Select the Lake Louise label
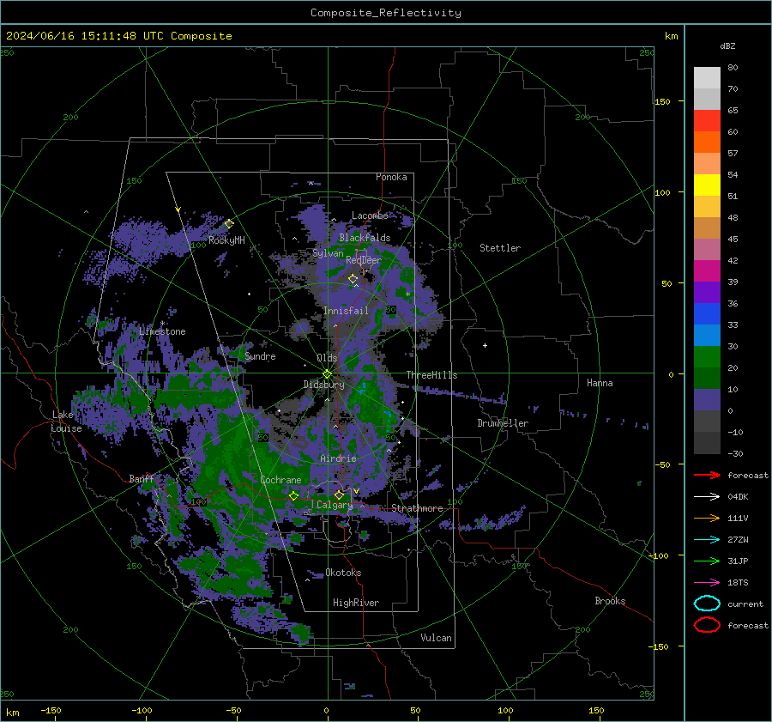The image size is (772, 722). pos(66,422)
